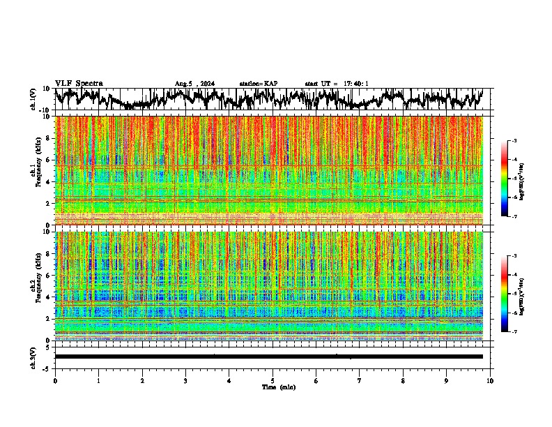Click the "VLF Spectra" plot title
The width and height of the screenshot is (552, 427).
click(x=79, y=84)
